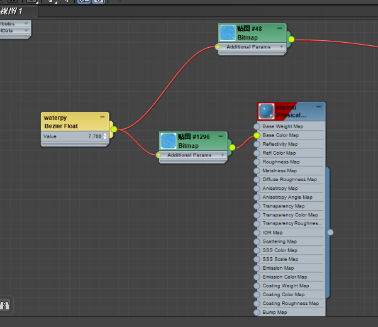Click the Coating Roughness Map socket
This screenshot has width=378, height=327.
(257, 303)
